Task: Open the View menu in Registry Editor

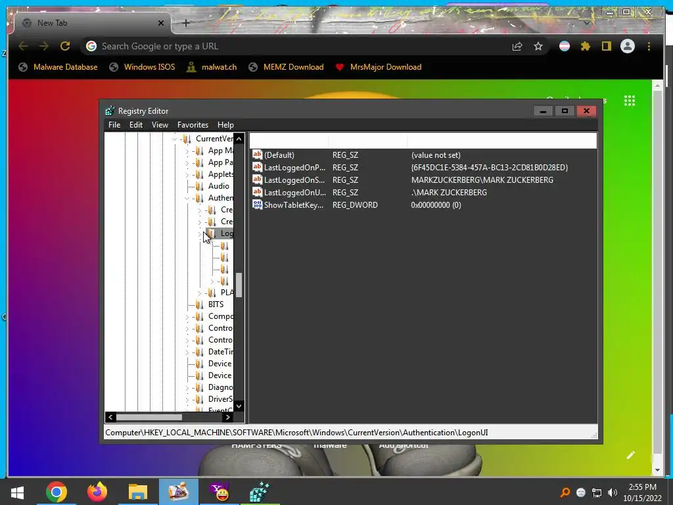Action: pyautogui.click(x=160, y=124)
